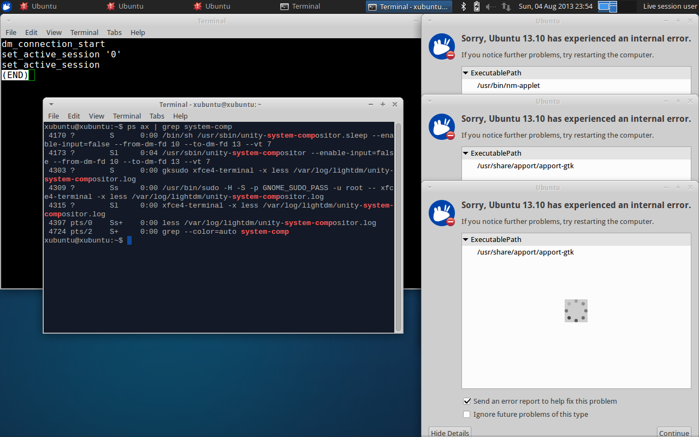Open View menu in xubuntu@xubuntu Terminal
Image resolution: width=699 pixels, height=437 pixels.
click(97, 116)
